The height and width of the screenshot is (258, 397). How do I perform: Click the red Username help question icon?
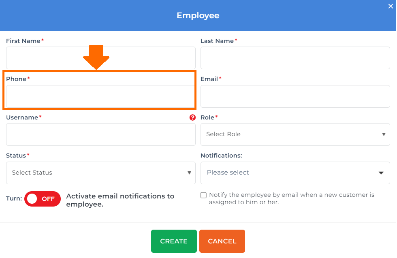(x=192, y=117)
